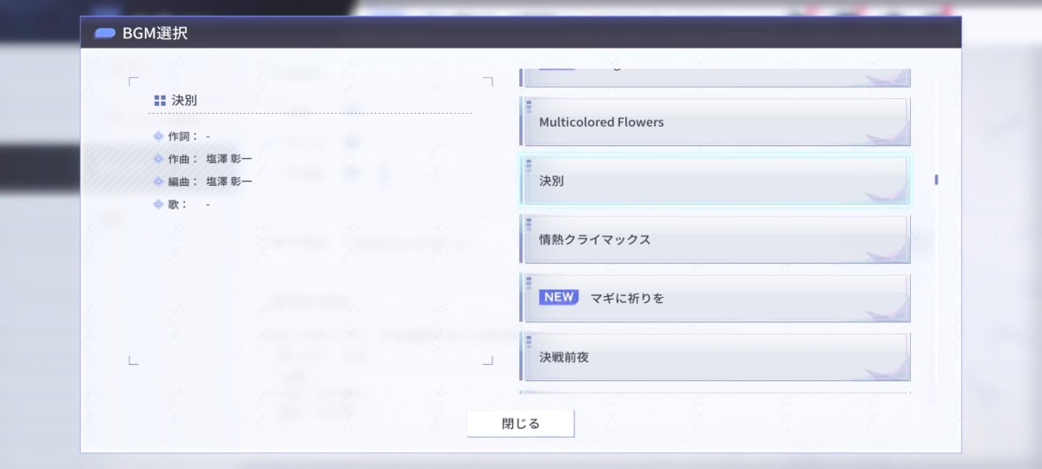Image resolution: width=1042 pixels, height=469 pixels.
Task: Click the diamond icon next to 編曲
Action: (158, 182)
